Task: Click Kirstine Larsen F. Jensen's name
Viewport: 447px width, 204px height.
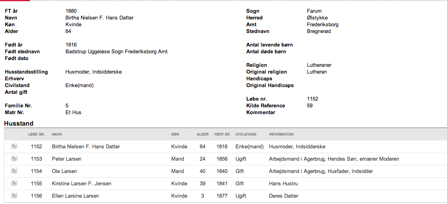Action: [81, 184]
